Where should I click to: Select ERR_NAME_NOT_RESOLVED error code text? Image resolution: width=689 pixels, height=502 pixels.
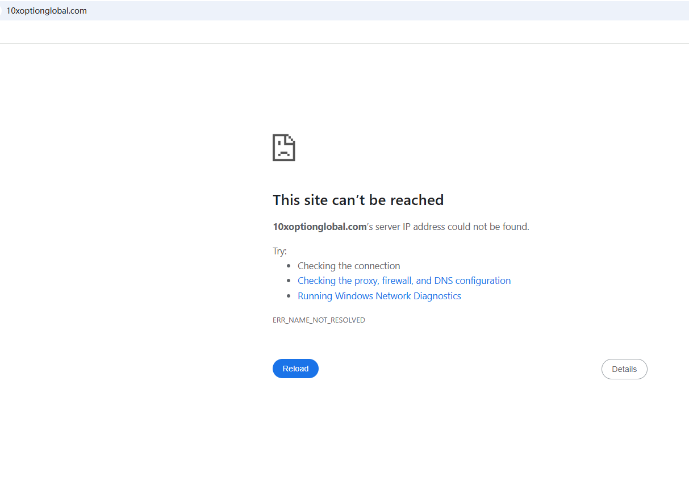tap(319, 320)
